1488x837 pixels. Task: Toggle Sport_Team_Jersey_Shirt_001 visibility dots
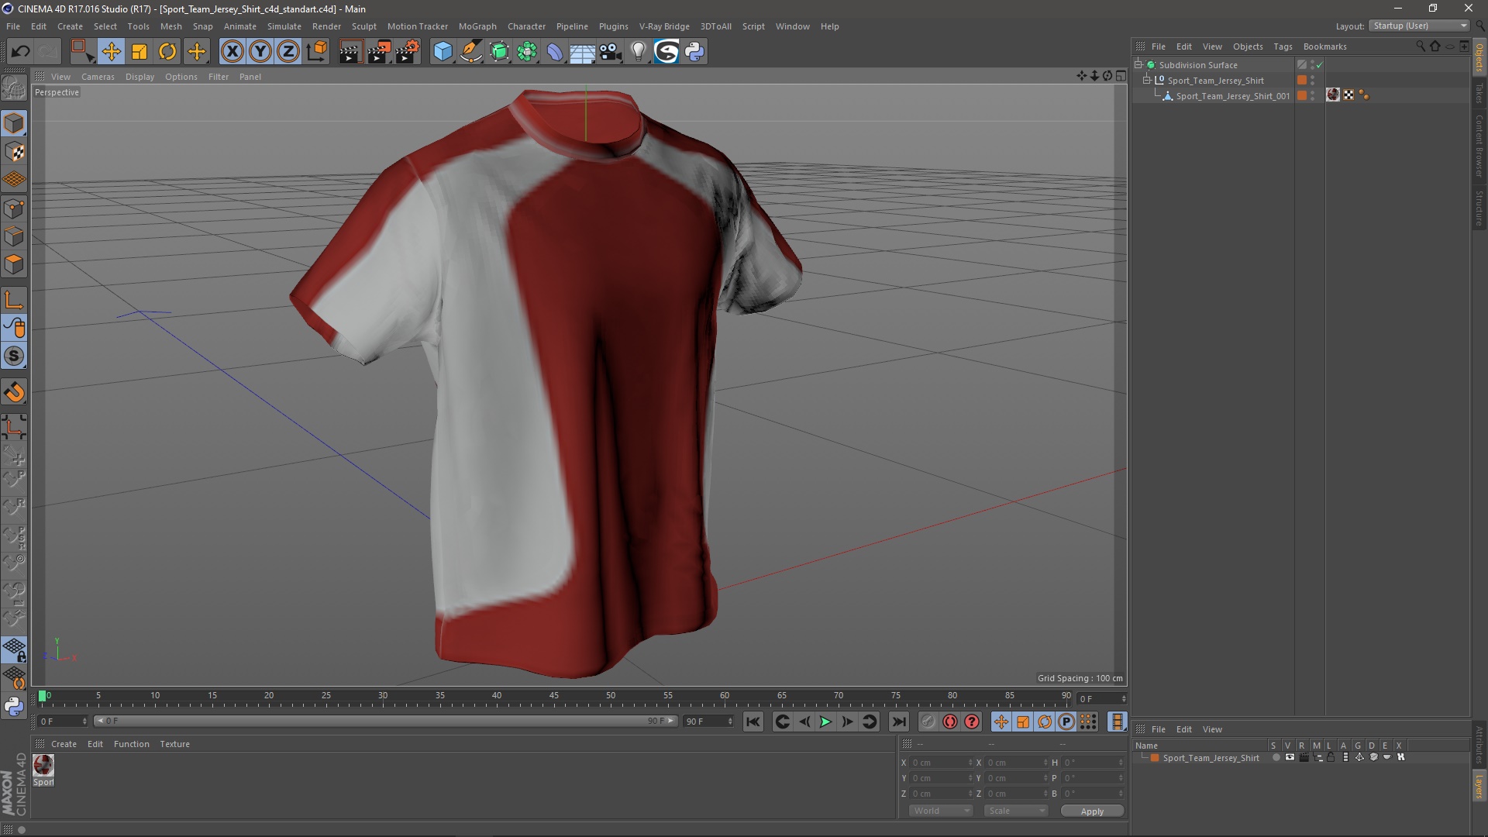pyautogui.click(x=1312, y=95)
